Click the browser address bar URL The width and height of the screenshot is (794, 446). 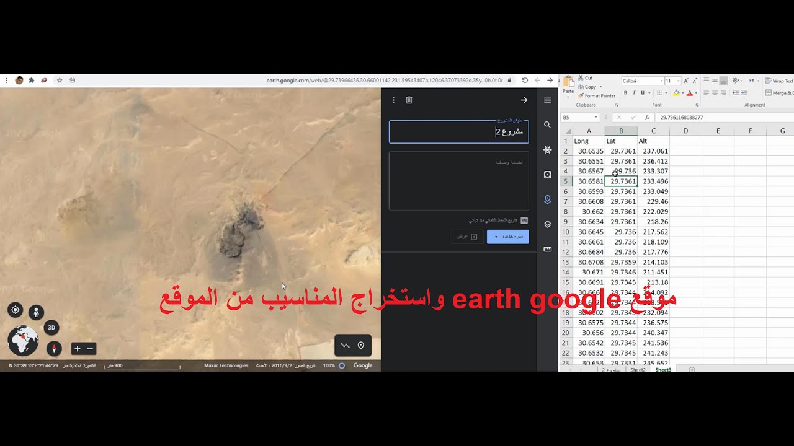click(x=385, y=80)
